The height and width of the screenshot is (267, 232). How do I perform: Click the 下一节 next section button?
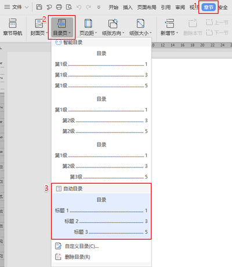pos(217,33)
